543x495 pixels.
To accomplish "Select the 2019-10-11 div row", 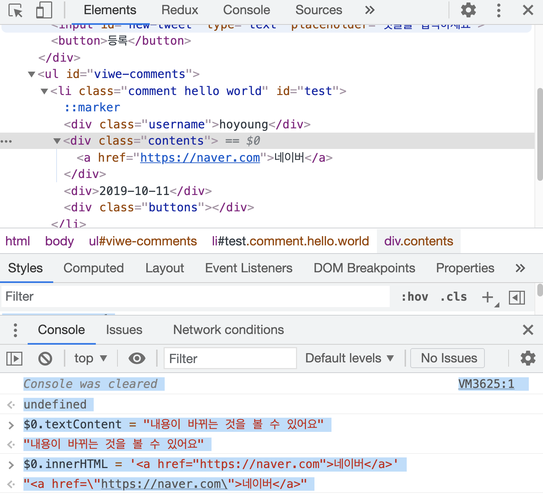I will point(138,191).
